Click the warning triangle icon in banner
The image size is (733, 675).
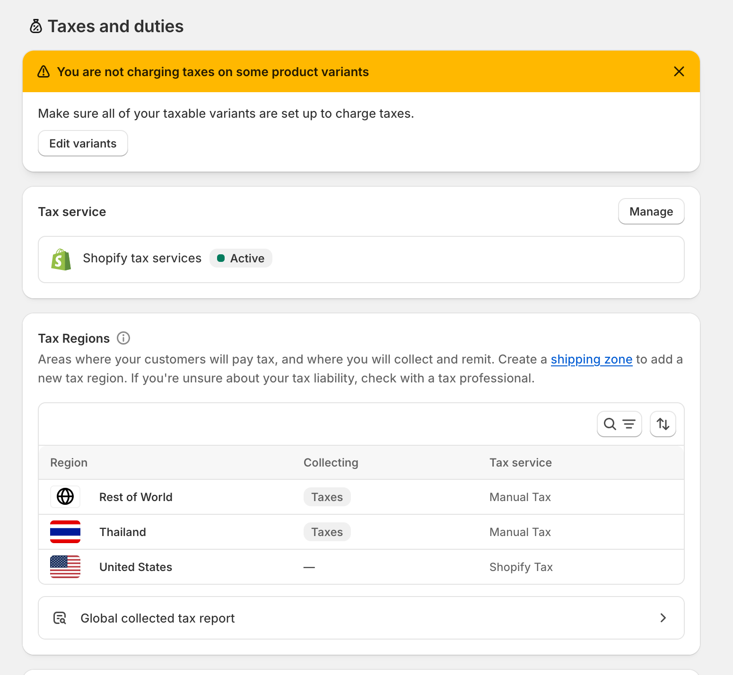pyautogui.click(x=44, y=72)
